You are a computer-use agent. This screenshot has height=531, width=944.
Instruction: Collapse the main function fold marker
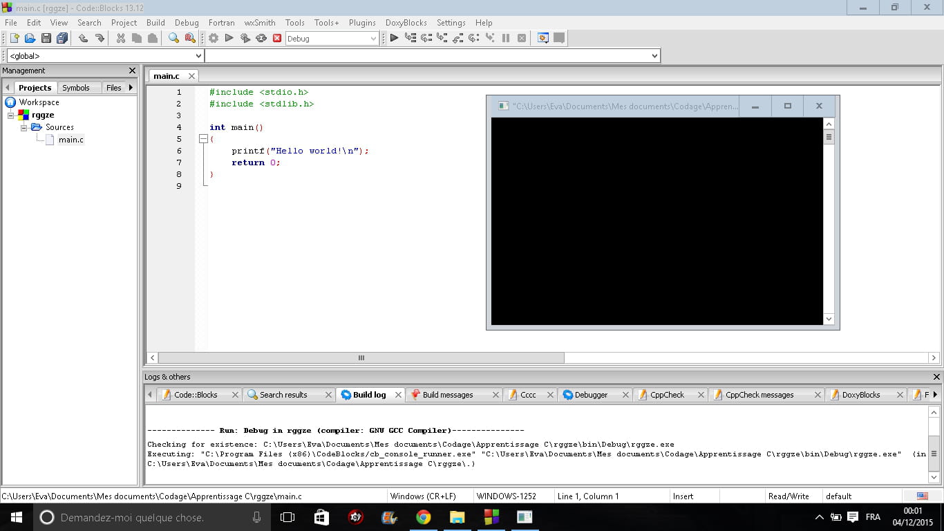[203, 139]
